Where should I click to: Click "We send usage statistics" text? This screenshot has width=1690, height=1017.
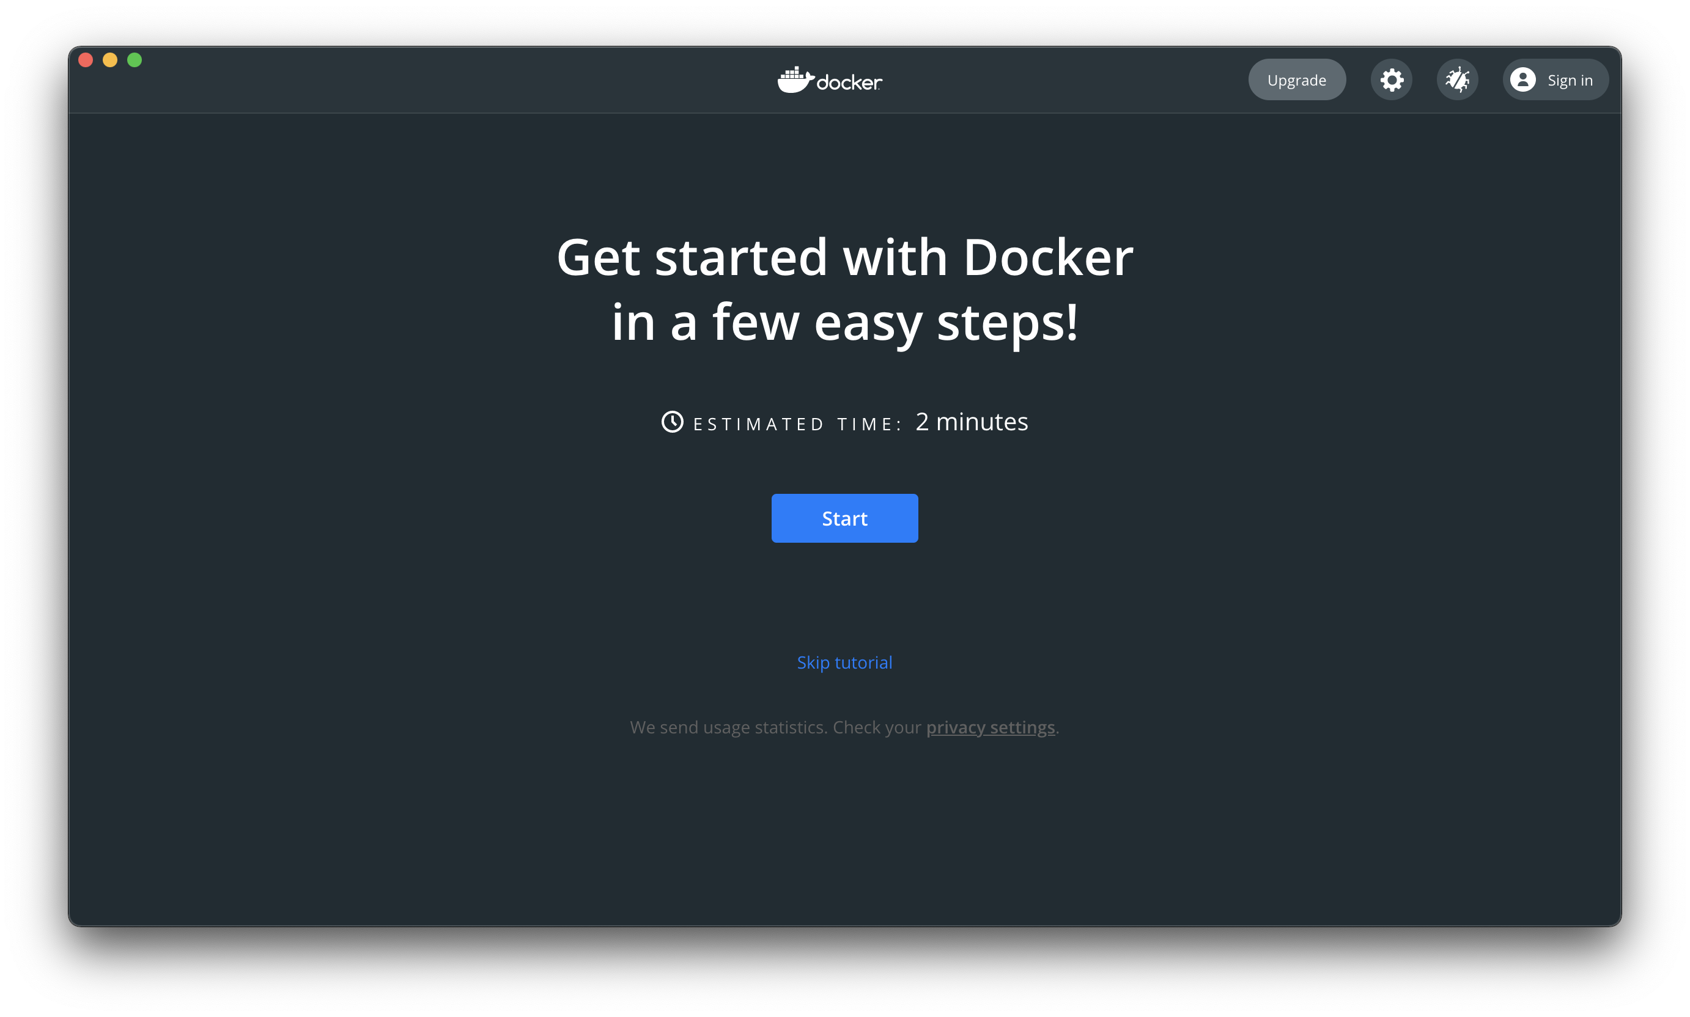[728, 728]
